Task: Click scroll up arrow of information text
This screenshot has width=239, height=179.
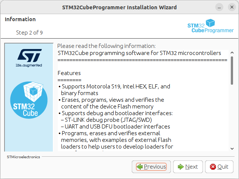Action: (x=232, y=53)
